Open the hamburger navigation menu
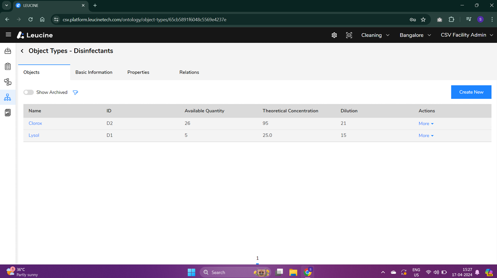This screenshot has width=497, height=278. 8,35
